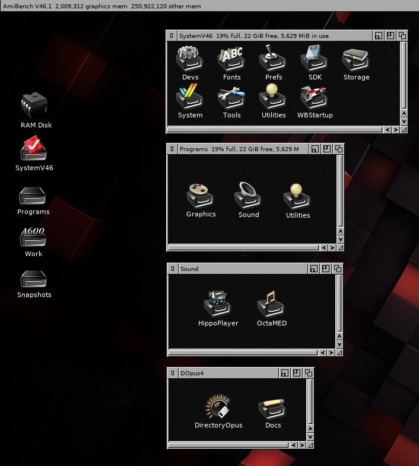
Task: Click Sound window scroll down arrow
Action: click(339, 344)
